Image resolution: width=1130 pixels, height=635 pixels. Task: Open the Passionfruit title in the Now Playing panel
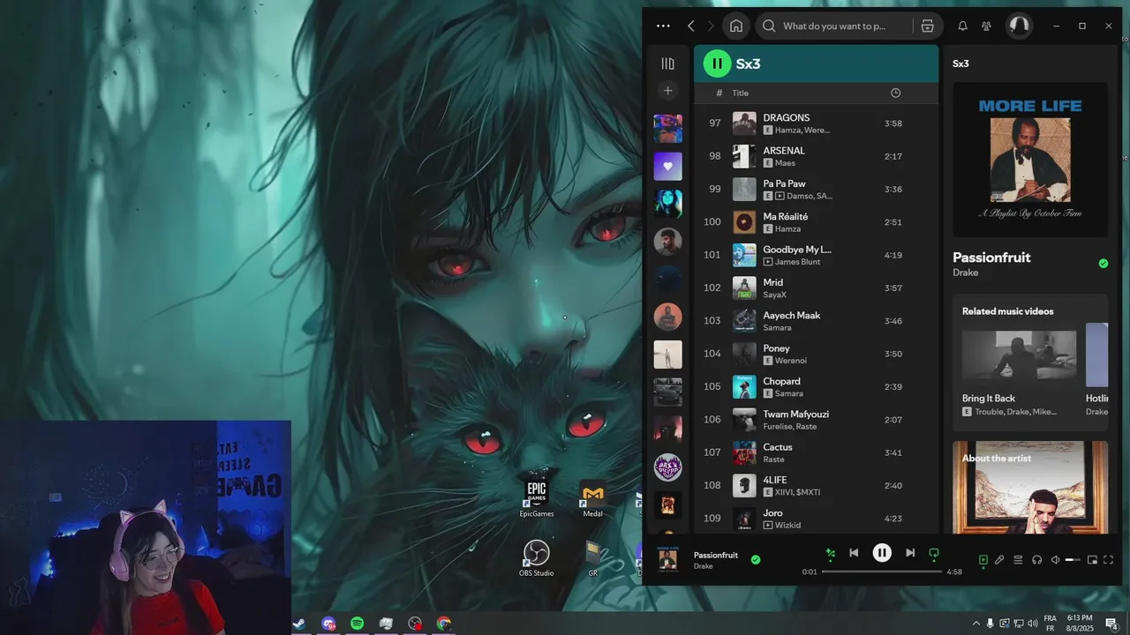pos(991,258)
